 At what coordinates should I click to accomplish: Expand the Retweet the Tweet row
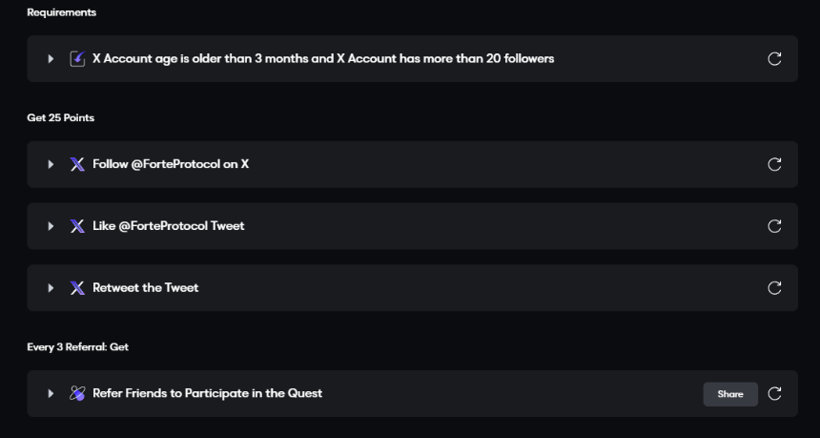[51, 288]
